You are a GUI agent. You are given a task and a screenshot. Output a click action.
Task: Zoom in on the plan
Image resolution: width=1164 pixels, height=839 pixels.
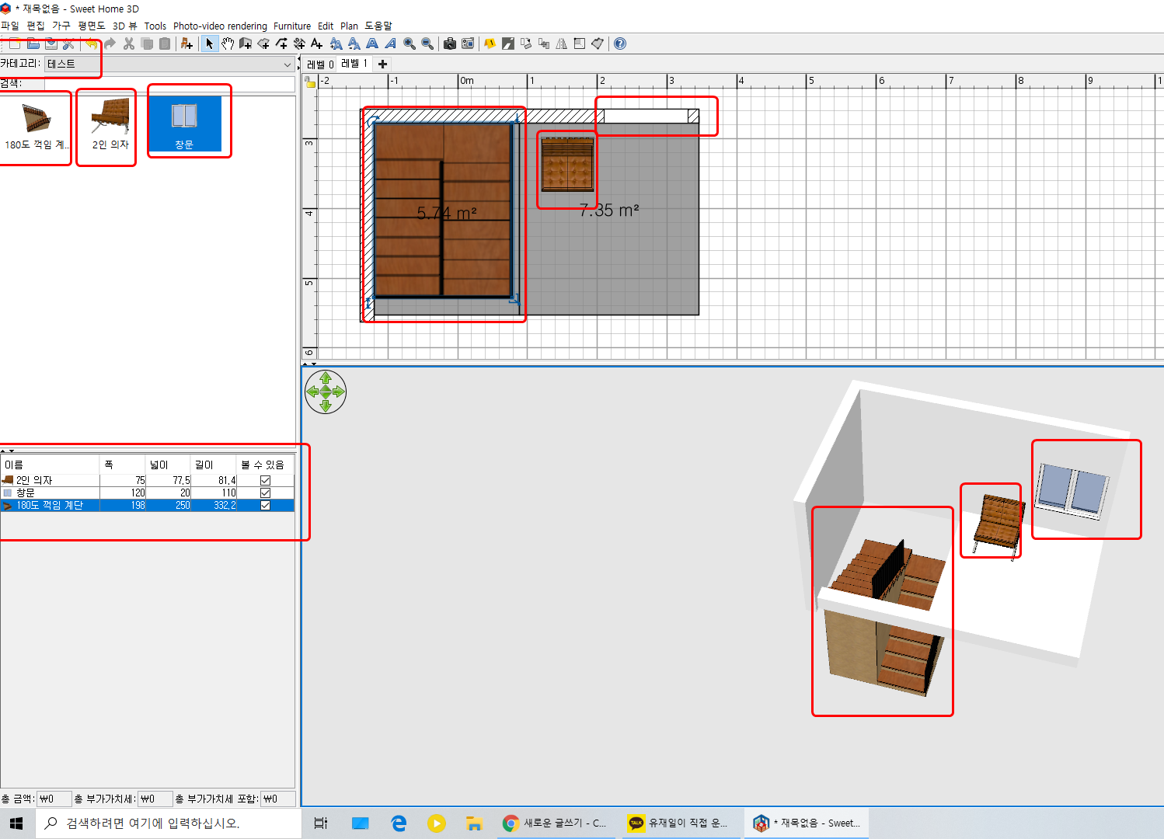[x=409, y=44]
